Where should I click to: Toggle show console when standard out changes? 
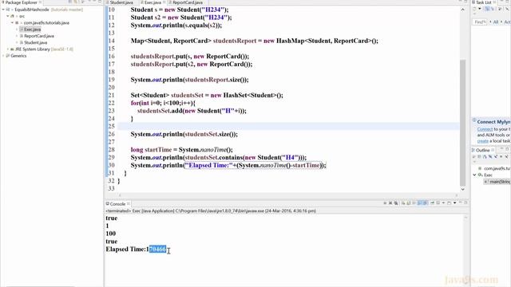(x=420, y=203)
